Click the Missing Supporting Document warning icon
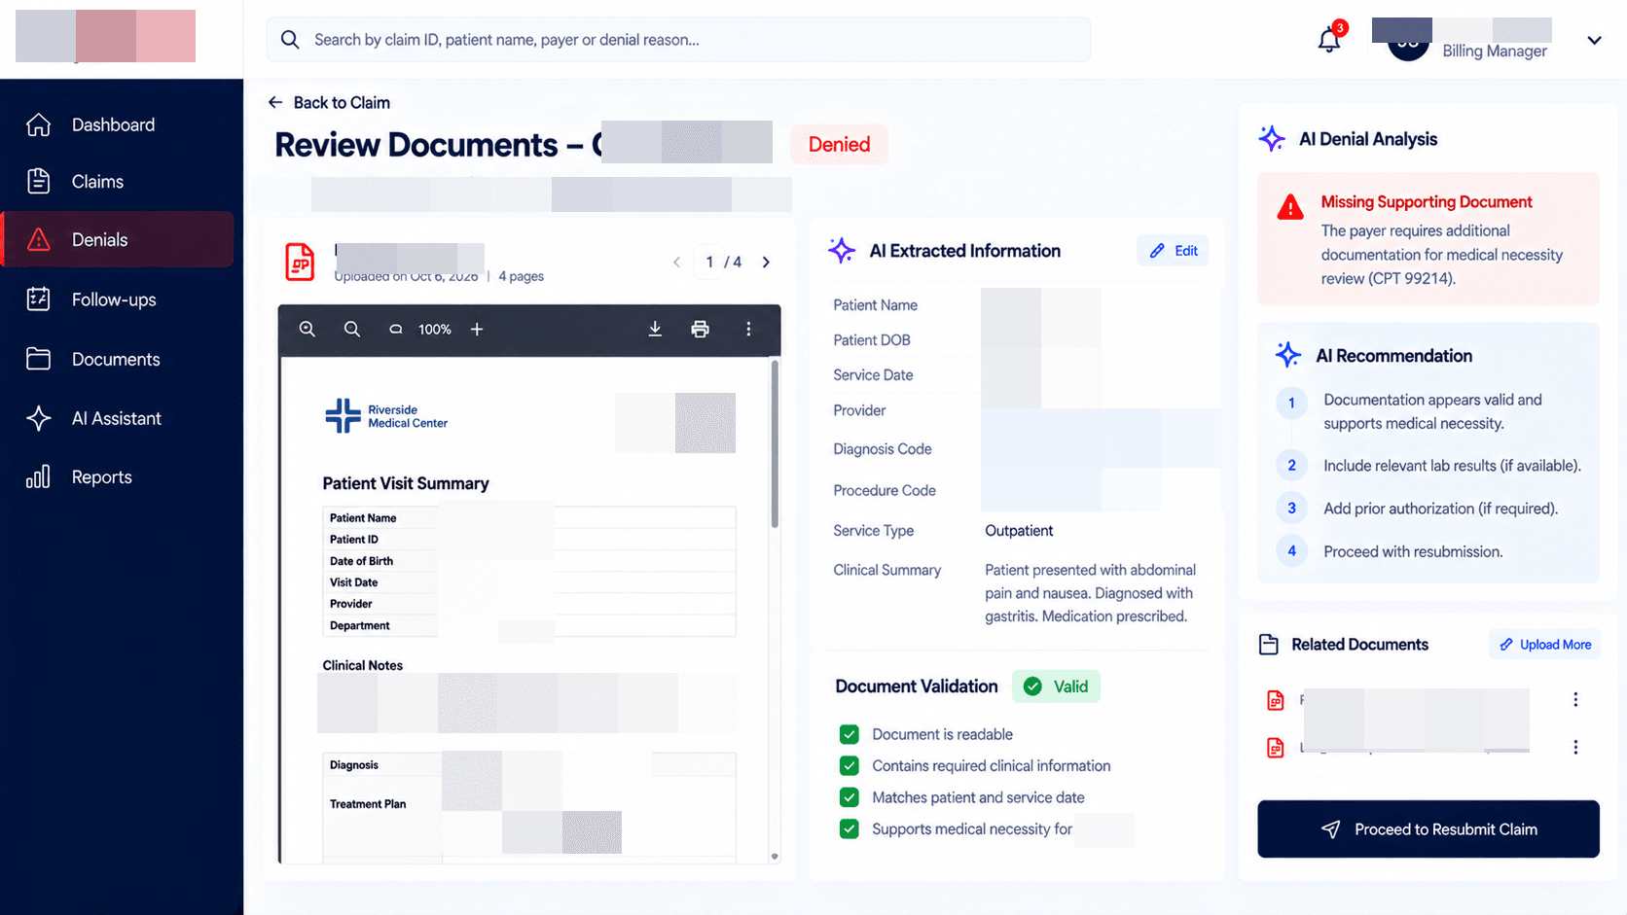1627x915 pixels. pyautogui.click(x=1290, y=207)
